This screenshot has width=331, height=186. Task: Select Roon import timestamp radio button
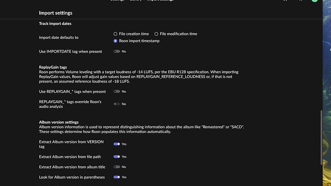(x=115, y=41)
